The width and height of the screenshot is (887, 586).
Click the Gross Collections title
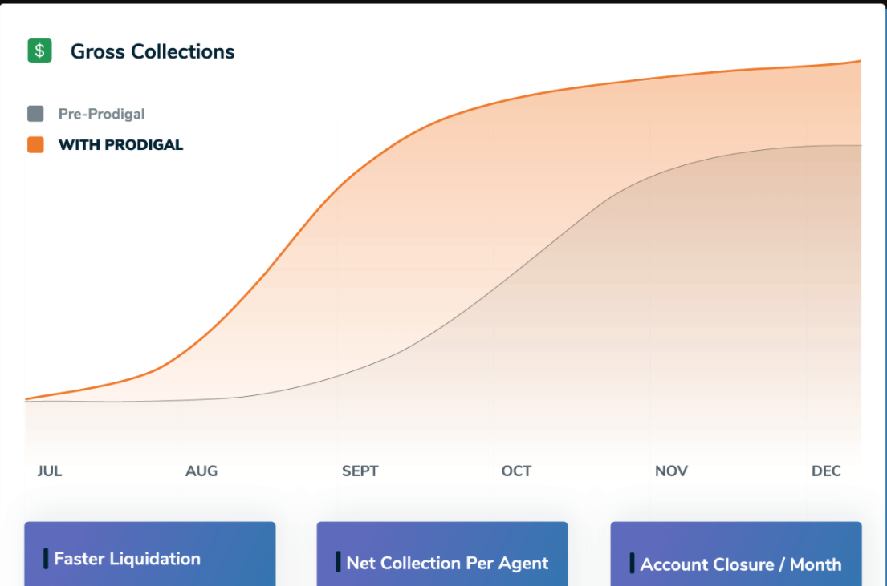tap(153, 52)
